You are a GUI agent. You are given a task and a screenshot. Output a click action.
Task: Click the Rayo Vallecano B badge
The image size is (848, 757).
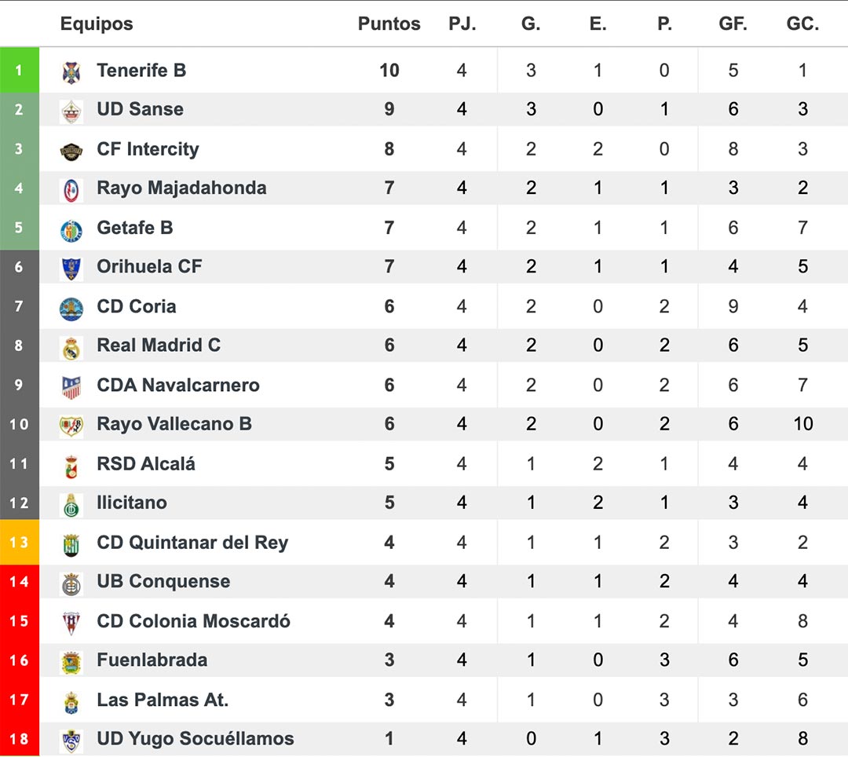[x=71, y=426]
